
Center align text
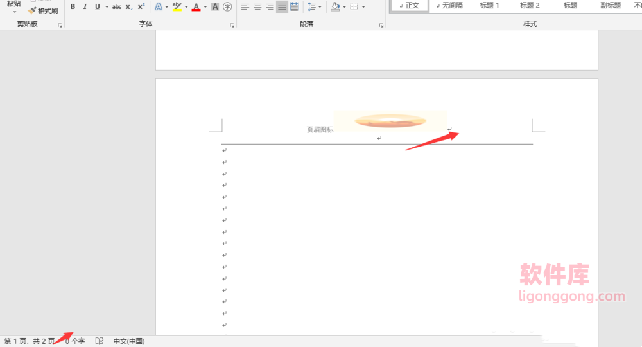[x=257, y=6]
